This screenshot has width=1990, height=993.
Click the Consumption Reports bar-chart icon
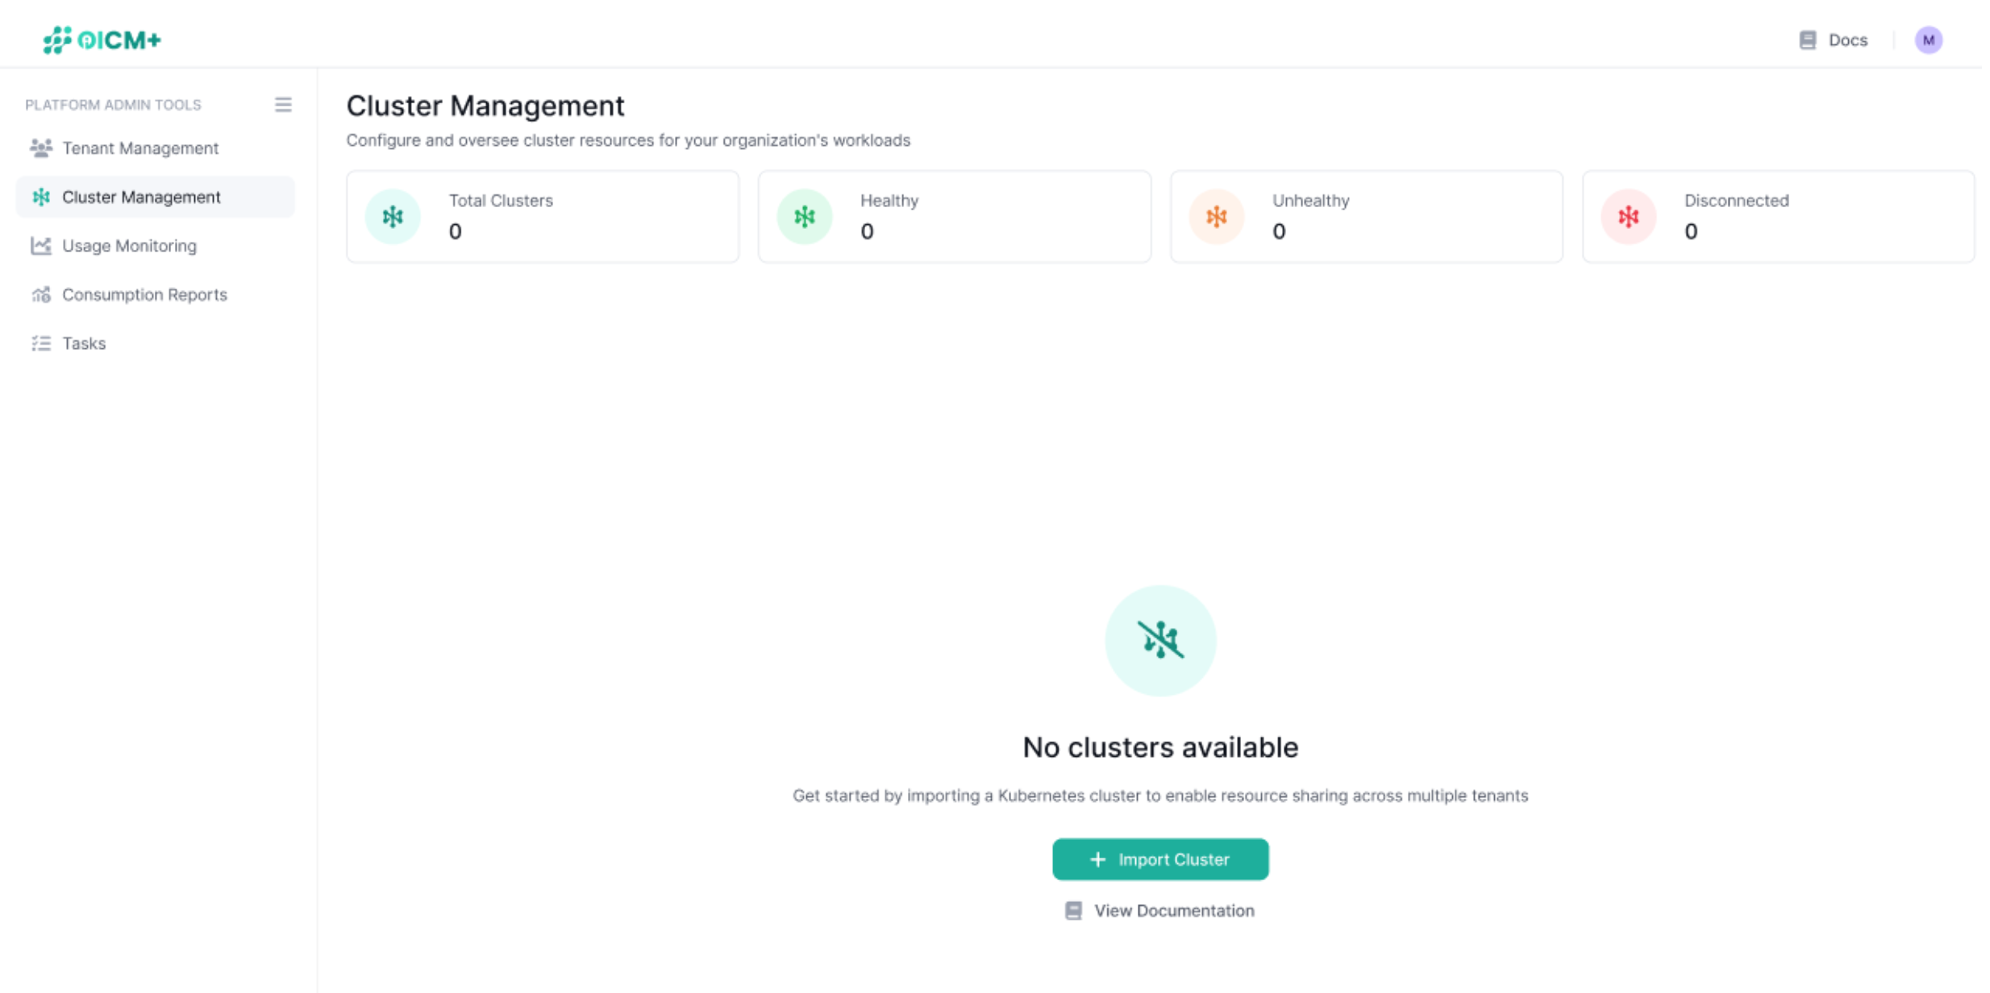40,294
